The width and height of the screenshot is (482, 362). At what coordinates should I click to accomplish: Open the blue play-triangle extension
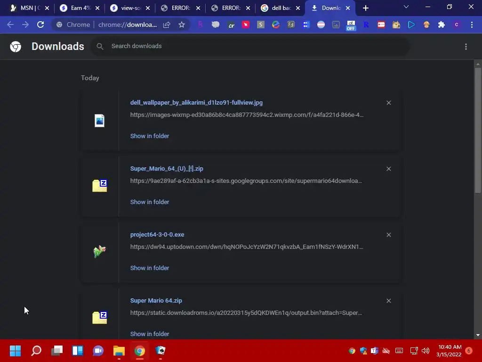[411, 25]
